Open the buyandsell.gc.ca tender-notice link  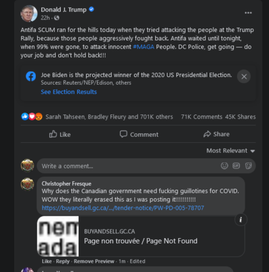coord(123,208)
